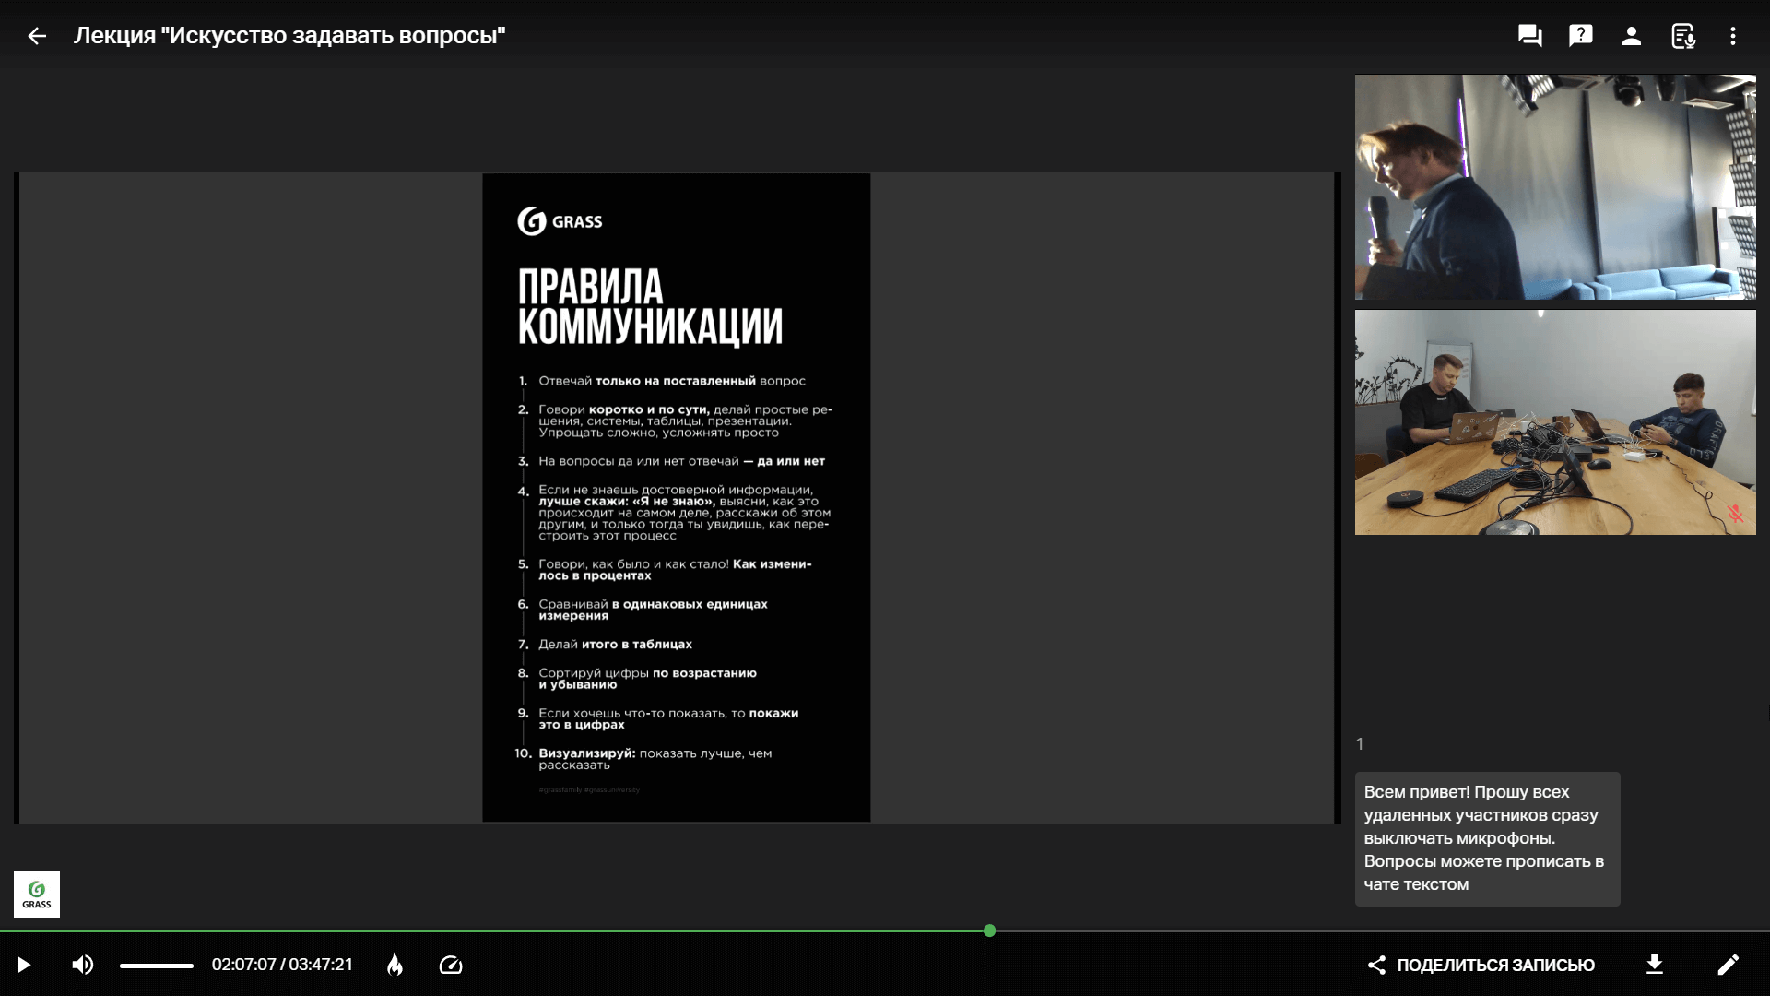The width and height of the screenshot is (1770, 996).
Task: Select the speaker camera video thumbnail
Action: 1555,187
